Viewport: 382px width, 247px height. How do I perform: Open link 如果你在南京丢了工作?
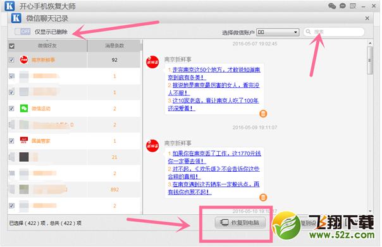[x=214, y=157]
